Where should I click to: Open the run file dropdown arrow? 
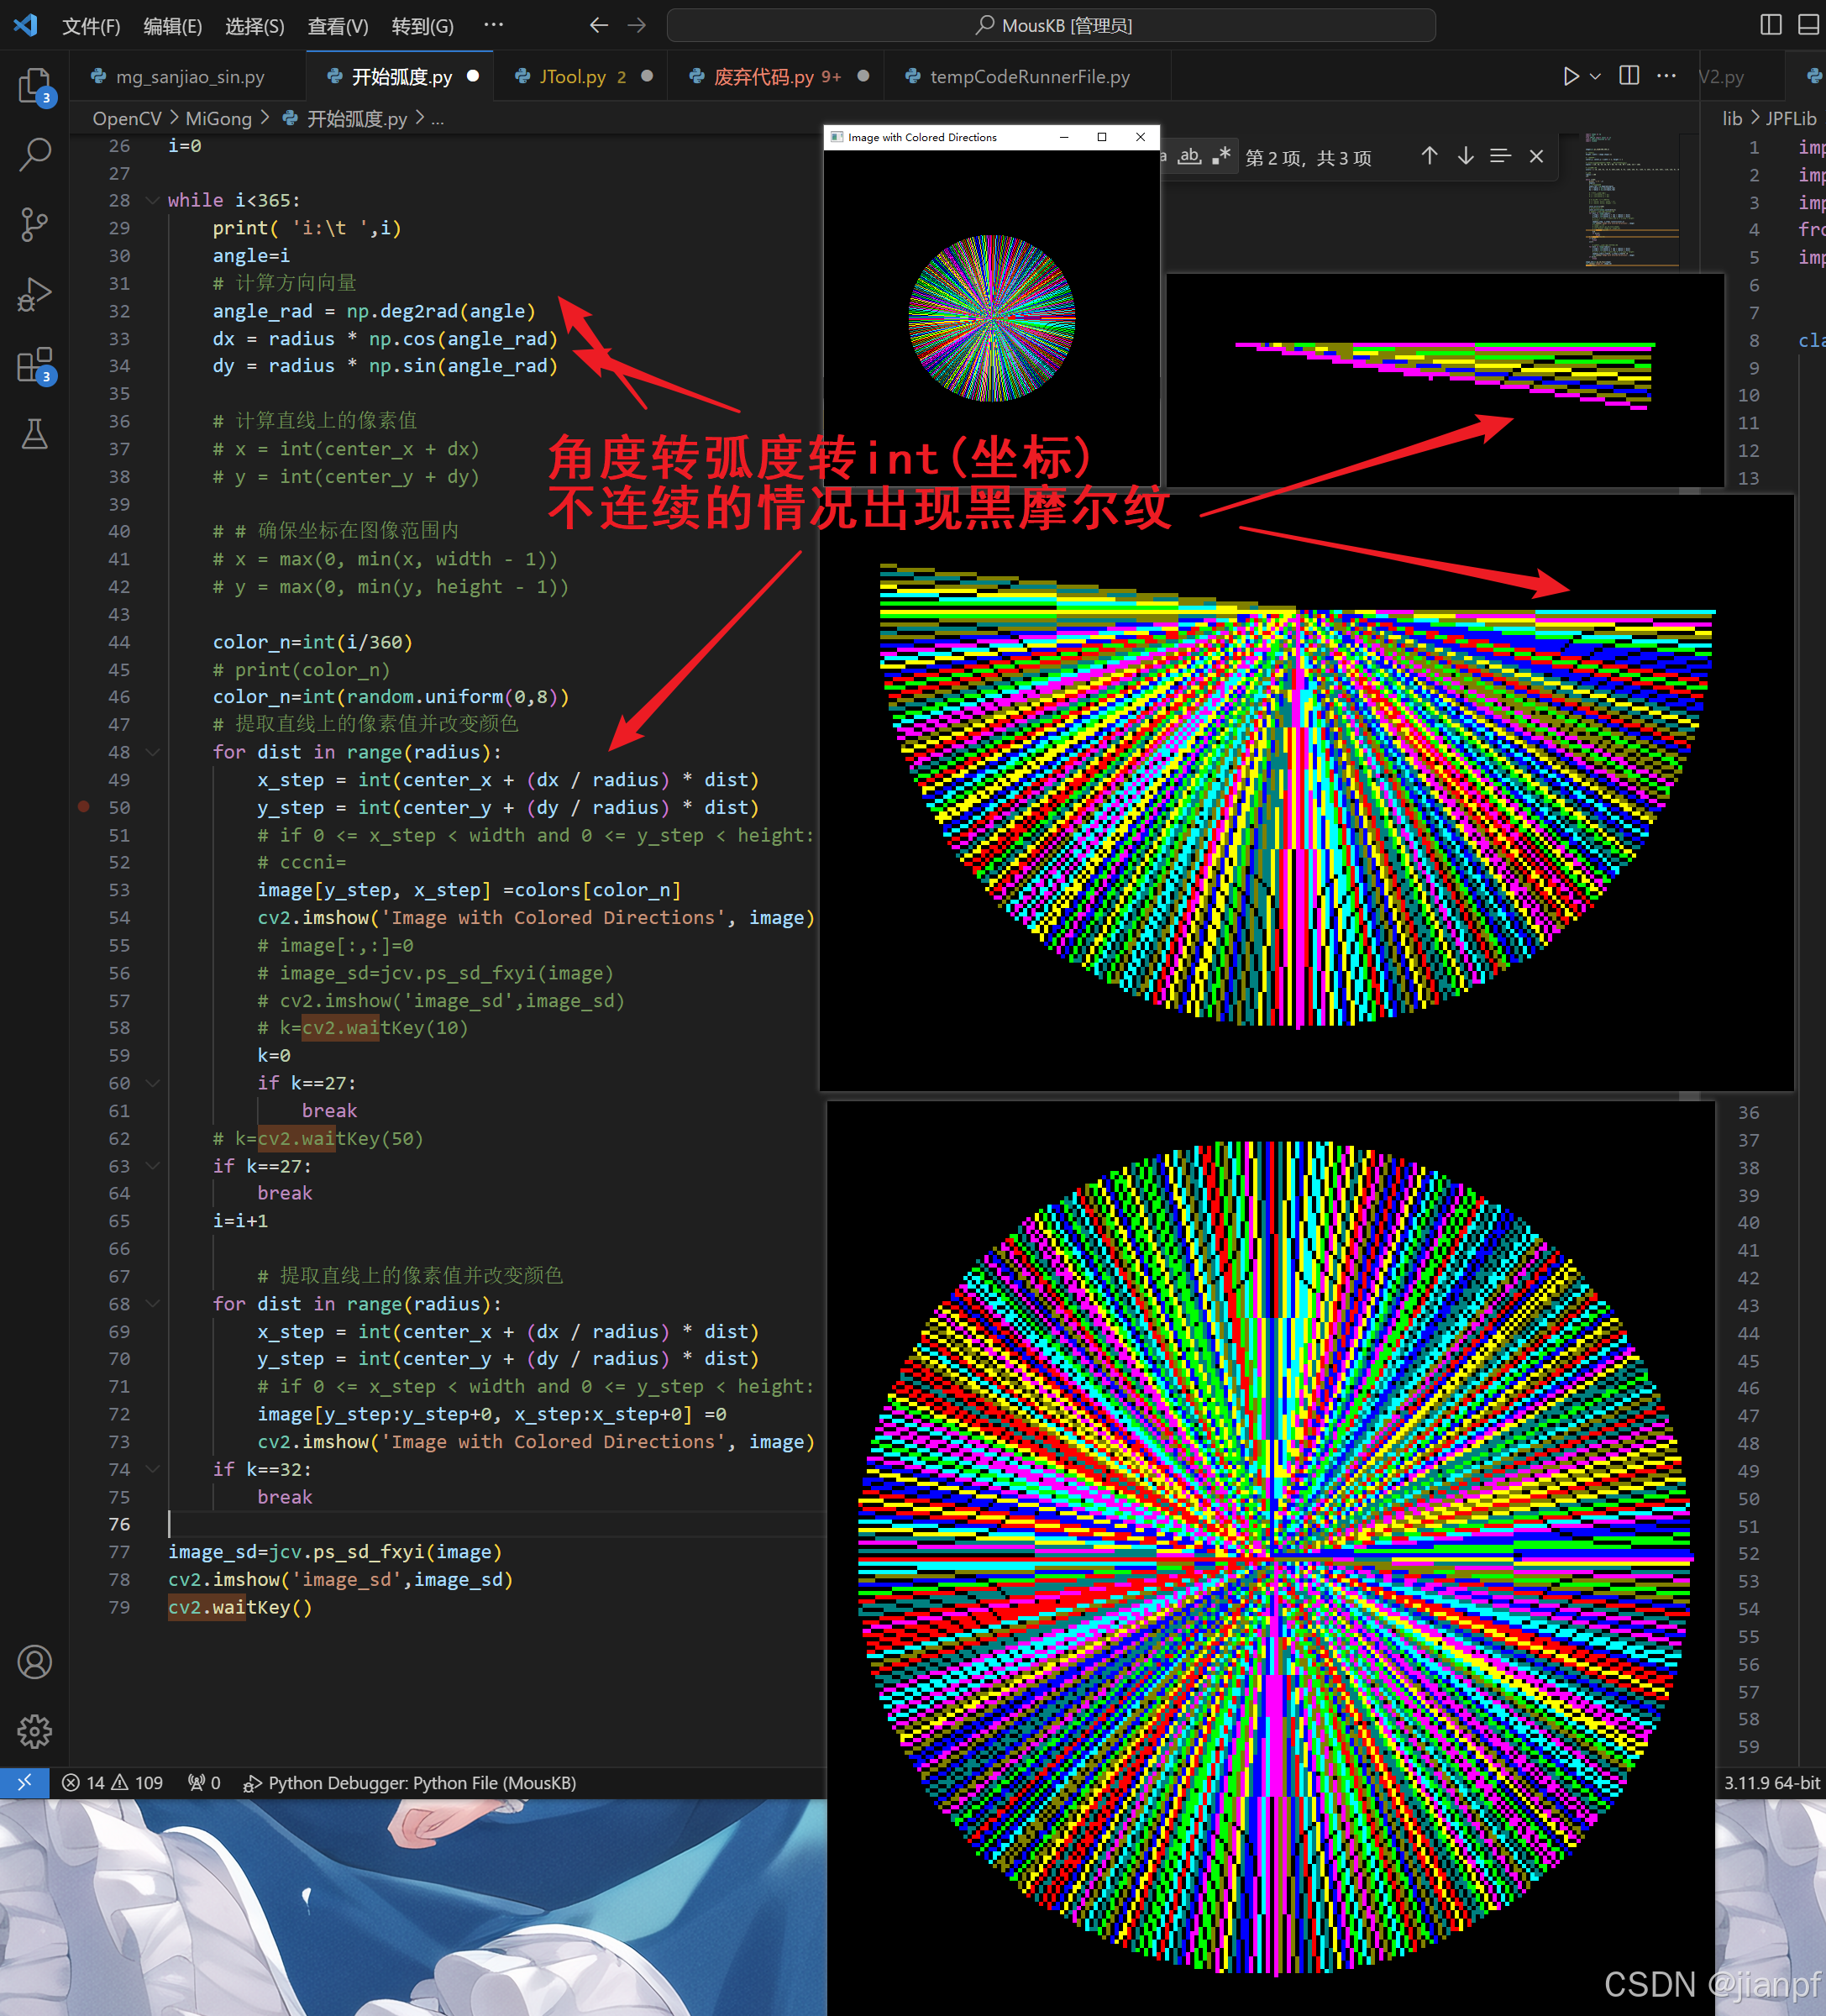pyautogui.click(x=1596, y=77)
